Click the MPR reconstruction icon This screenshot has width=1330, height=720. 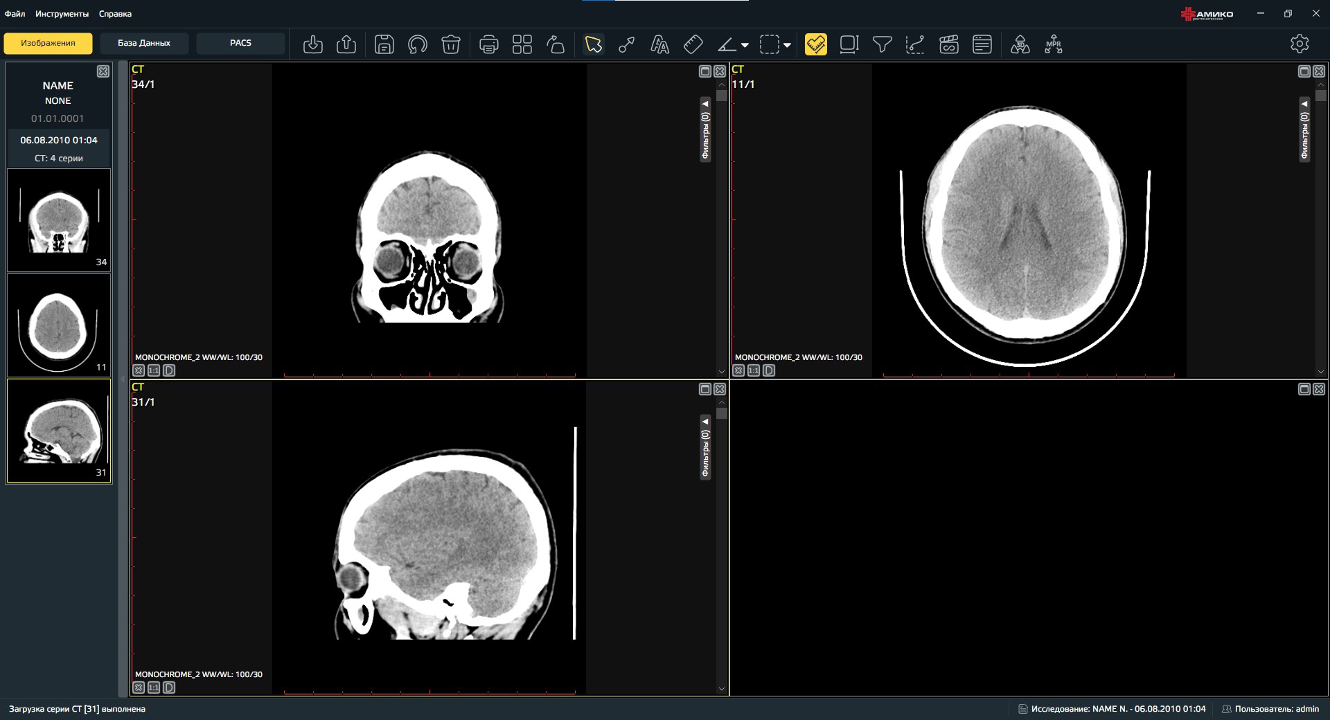pyautogui.click(x=1054, y=44)
